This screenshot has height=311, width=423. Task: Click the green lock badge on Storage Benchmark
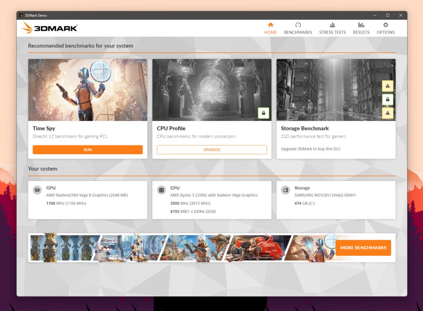pos(388,99)
